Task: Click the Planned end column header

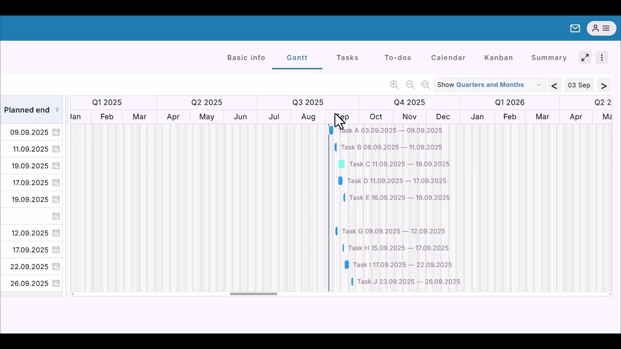Action: click(31, 110)
